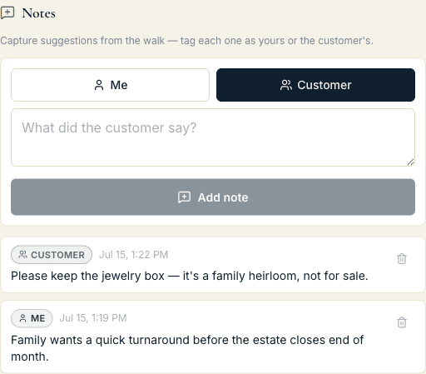
Task: Click the Add note button
Action: (x=213, y=197)
